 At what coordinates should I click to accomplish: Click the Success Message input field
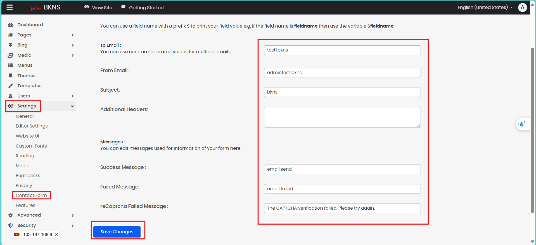(x=342, y=169)
